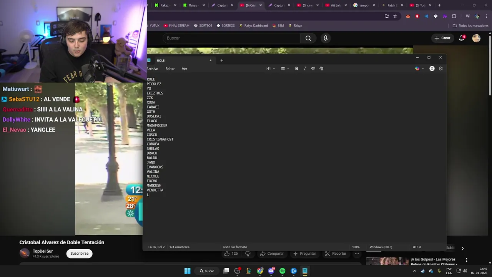Image resolution: width=492 pixels, height=277 pixels.
Task: Toggle italic formatting in Notepad
Action: pyautogui.click(x=305, y=68)
